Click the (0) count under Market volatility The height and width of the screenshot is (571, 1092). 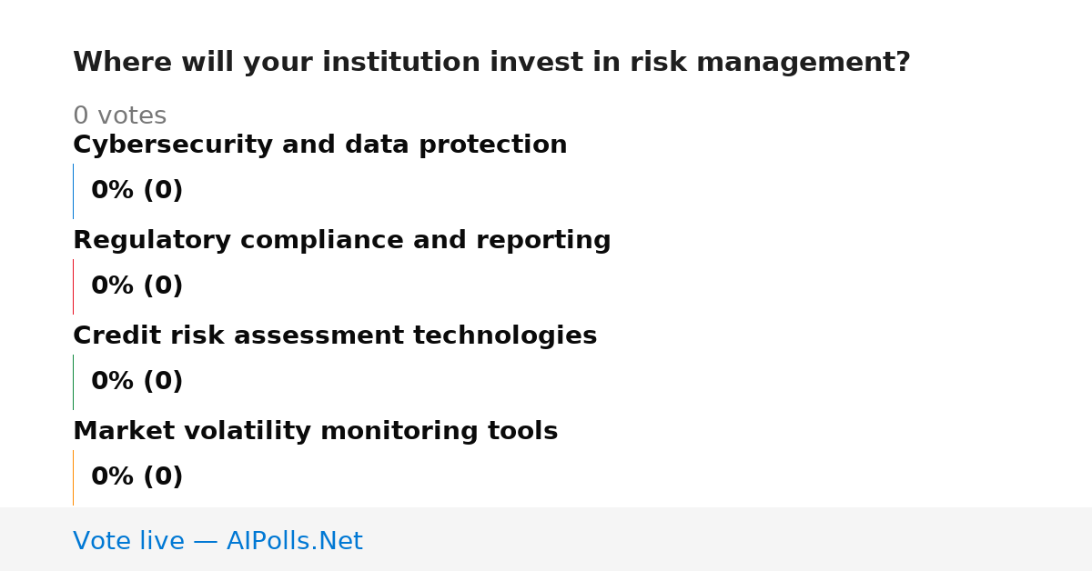[x=163, y=477]
